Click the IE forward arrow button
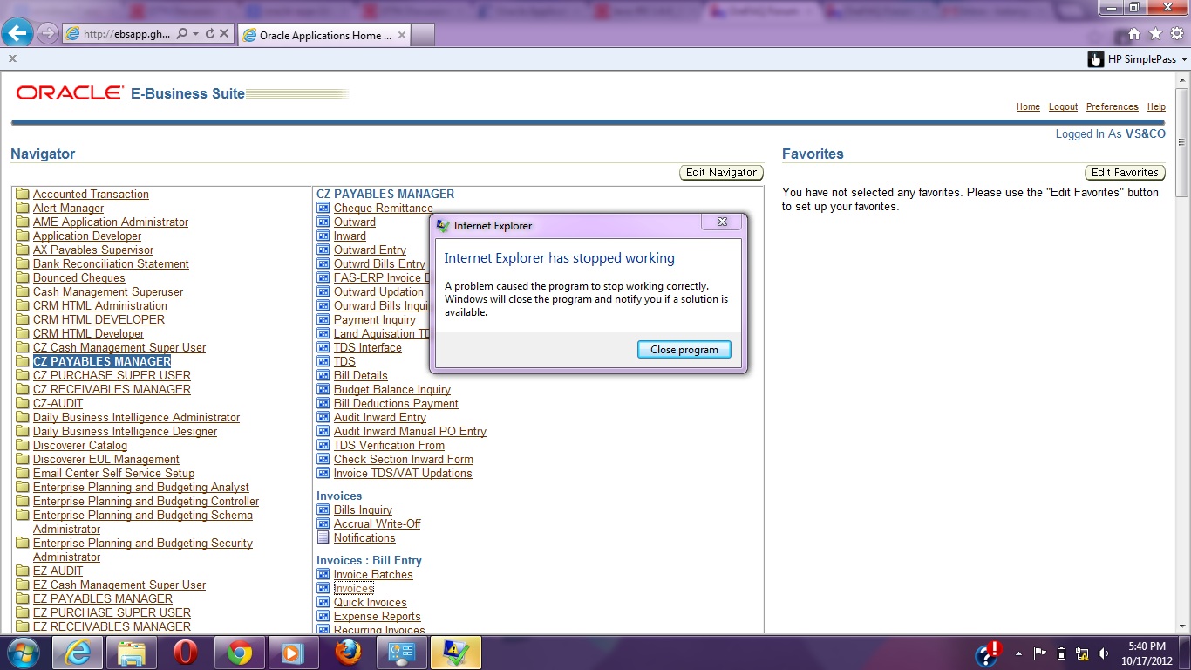Screen dimensions: 1191x670 48,34
